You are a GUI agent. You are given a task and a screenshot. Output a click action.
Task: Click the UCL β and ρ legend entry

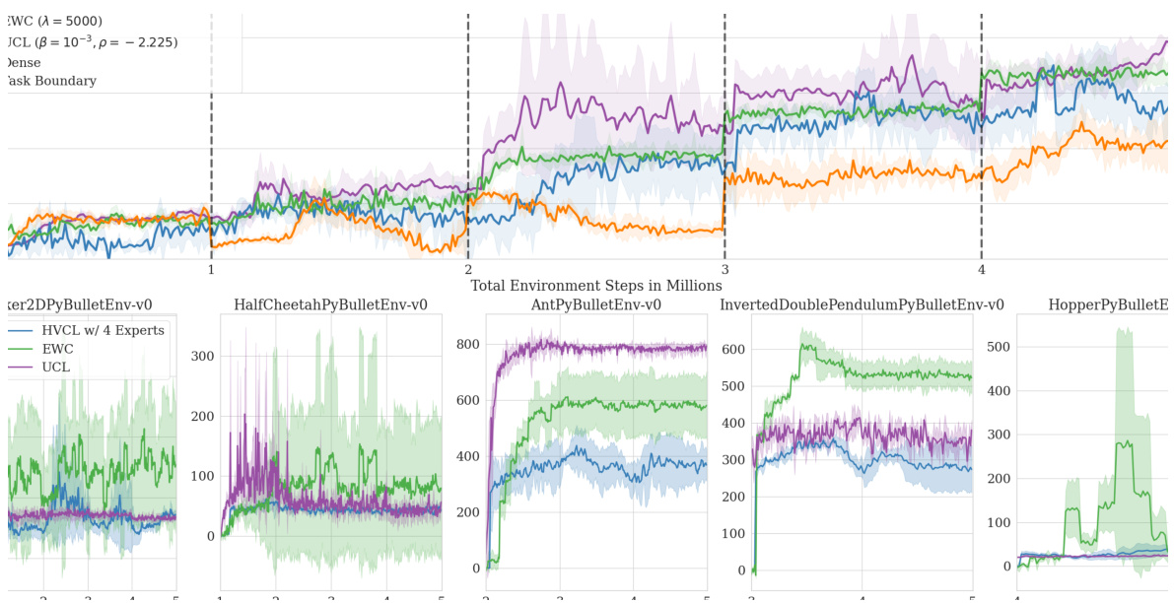(92, 42)
